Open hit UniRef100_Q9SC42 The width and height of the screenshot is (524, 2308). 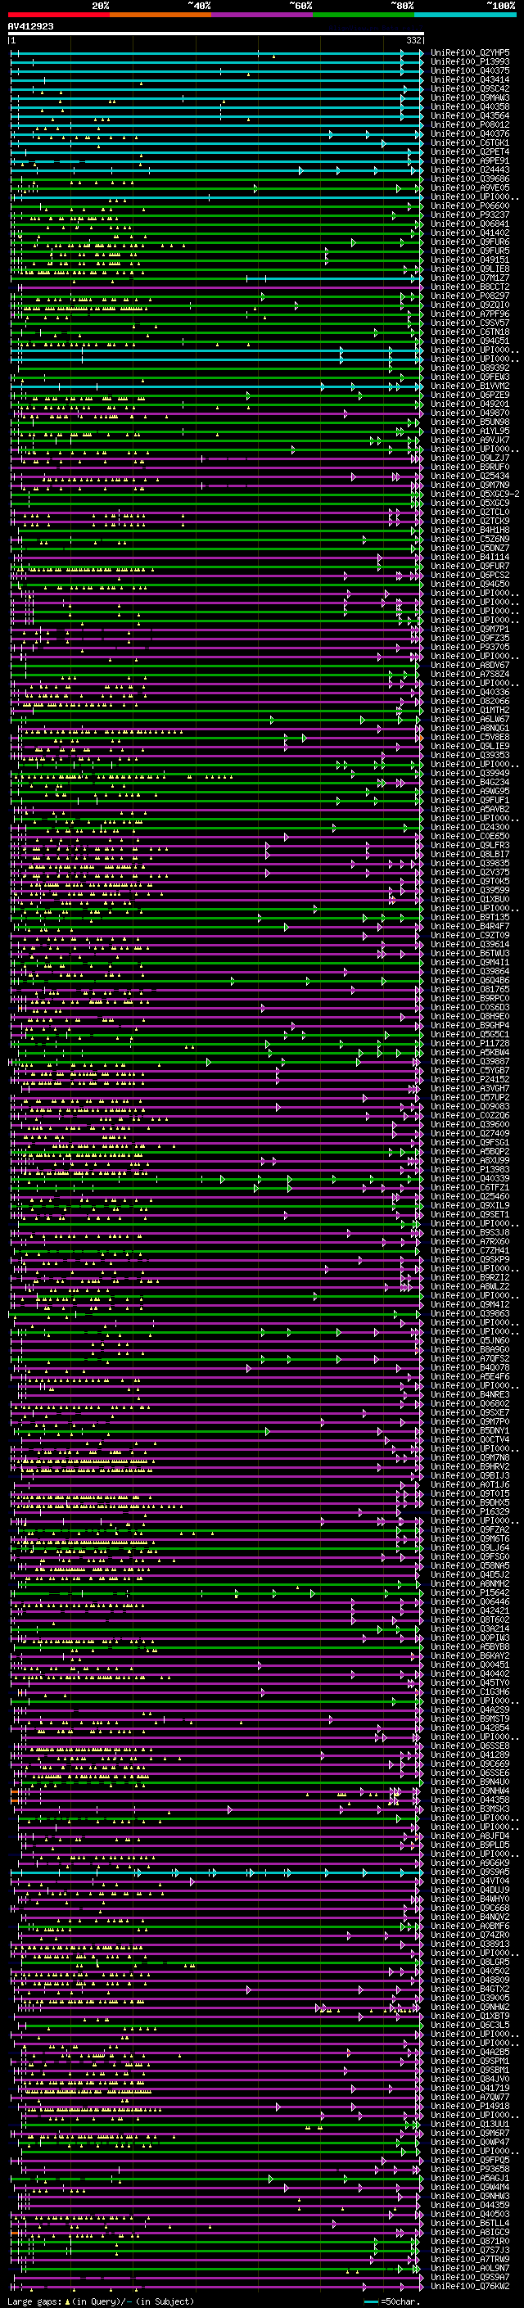point(470,88)
